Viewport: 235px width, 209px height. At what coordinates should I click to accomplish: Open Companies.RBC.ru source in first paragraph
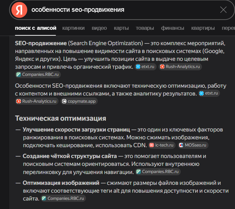pos(39,75)
